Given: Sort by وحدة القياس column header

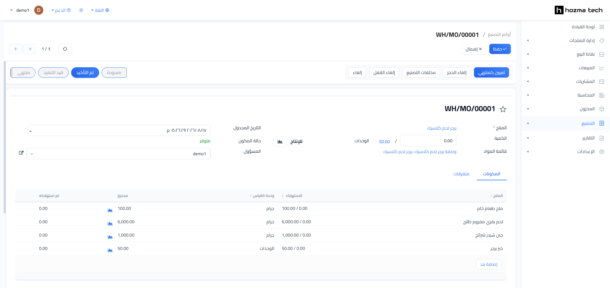Looking at the screenshot, I should [x=262, y=196].
